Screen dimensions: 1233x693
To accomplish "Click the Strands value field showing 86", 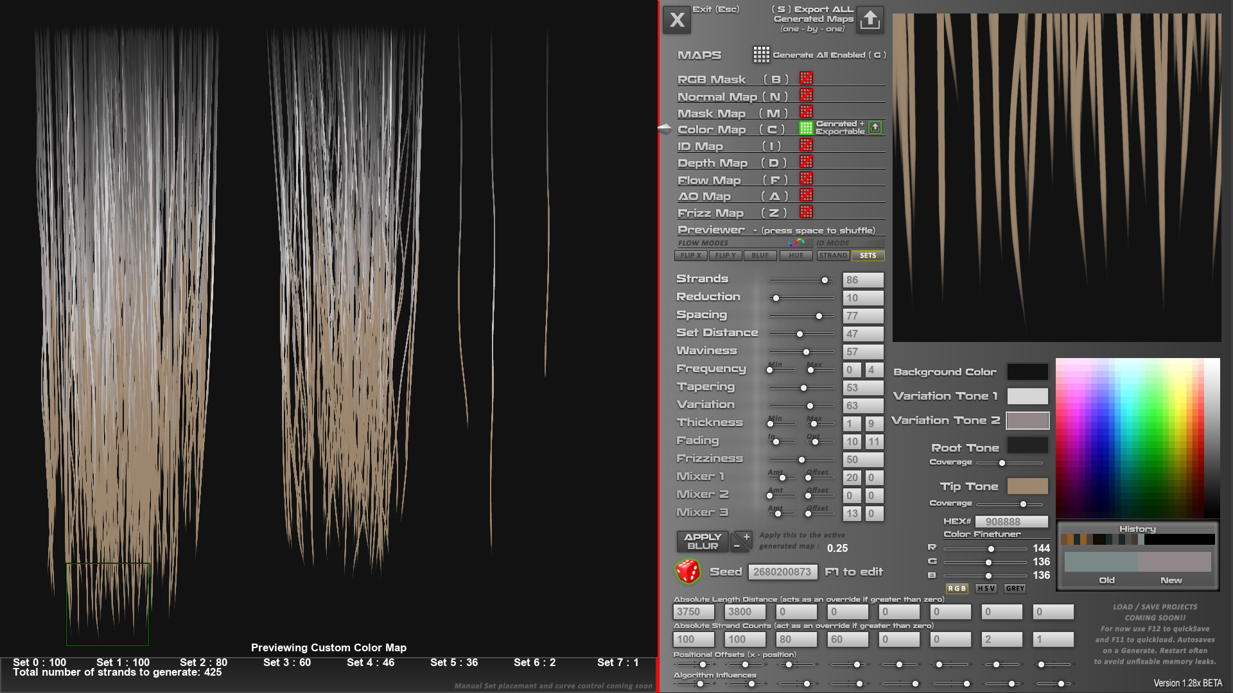I will tap(862, 280).
